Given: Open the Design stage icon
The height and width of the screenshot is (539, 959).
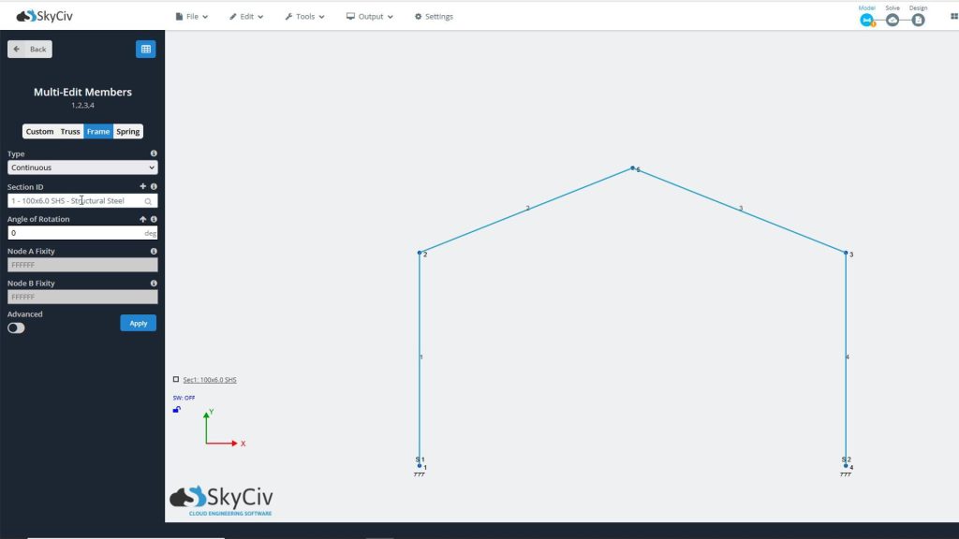Looking at the screenshot, I should (x=918, y=19).
